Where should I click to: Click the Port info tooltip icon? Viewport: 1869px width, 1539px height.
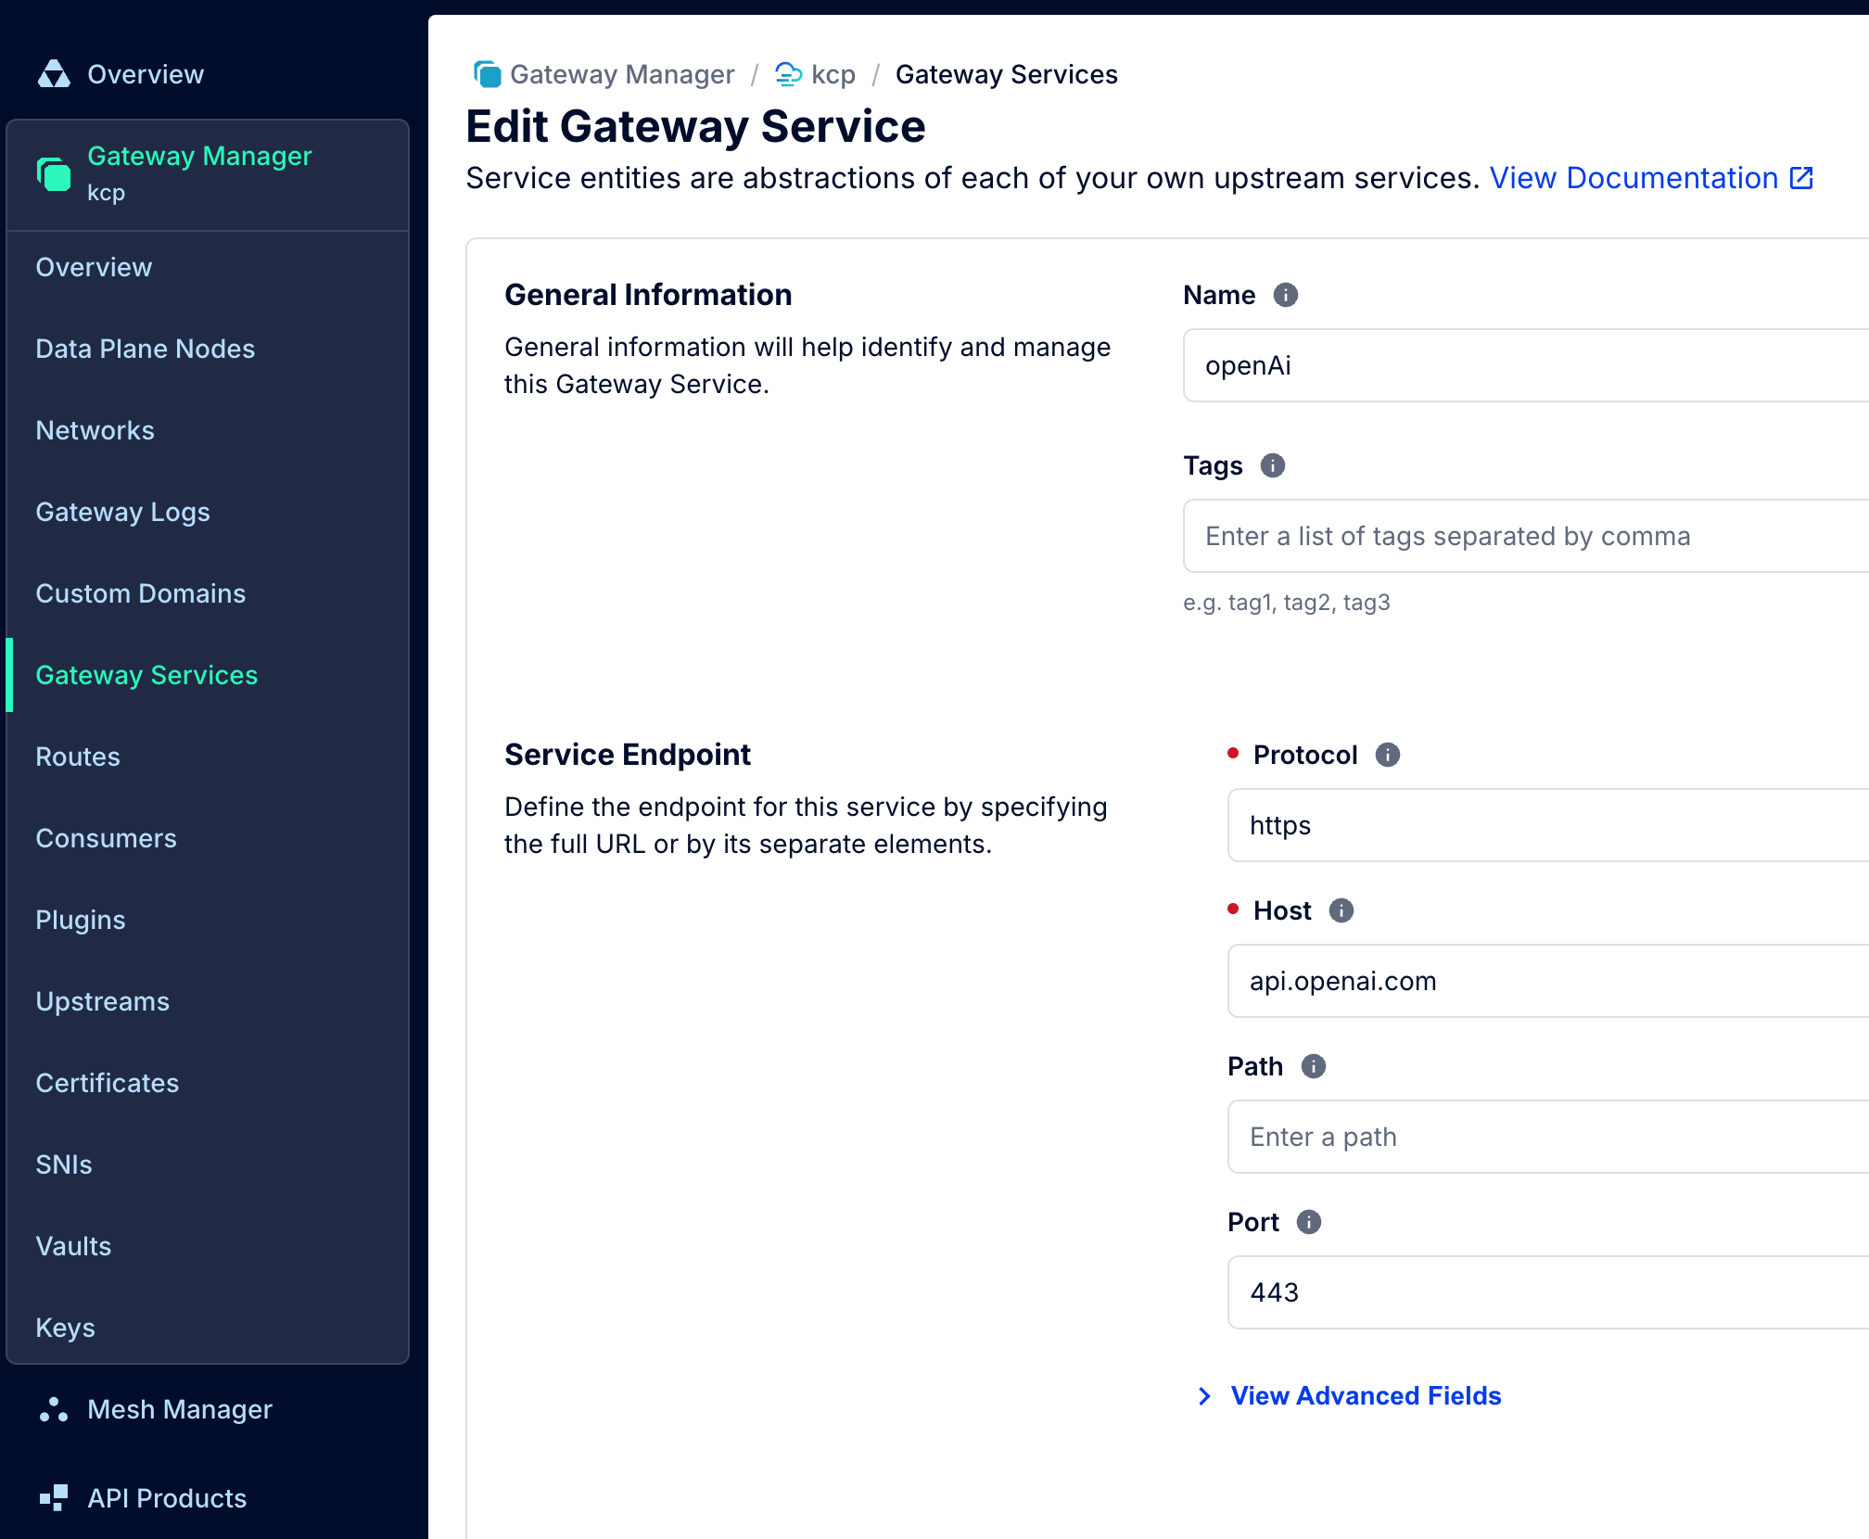click(1308, 1222)
